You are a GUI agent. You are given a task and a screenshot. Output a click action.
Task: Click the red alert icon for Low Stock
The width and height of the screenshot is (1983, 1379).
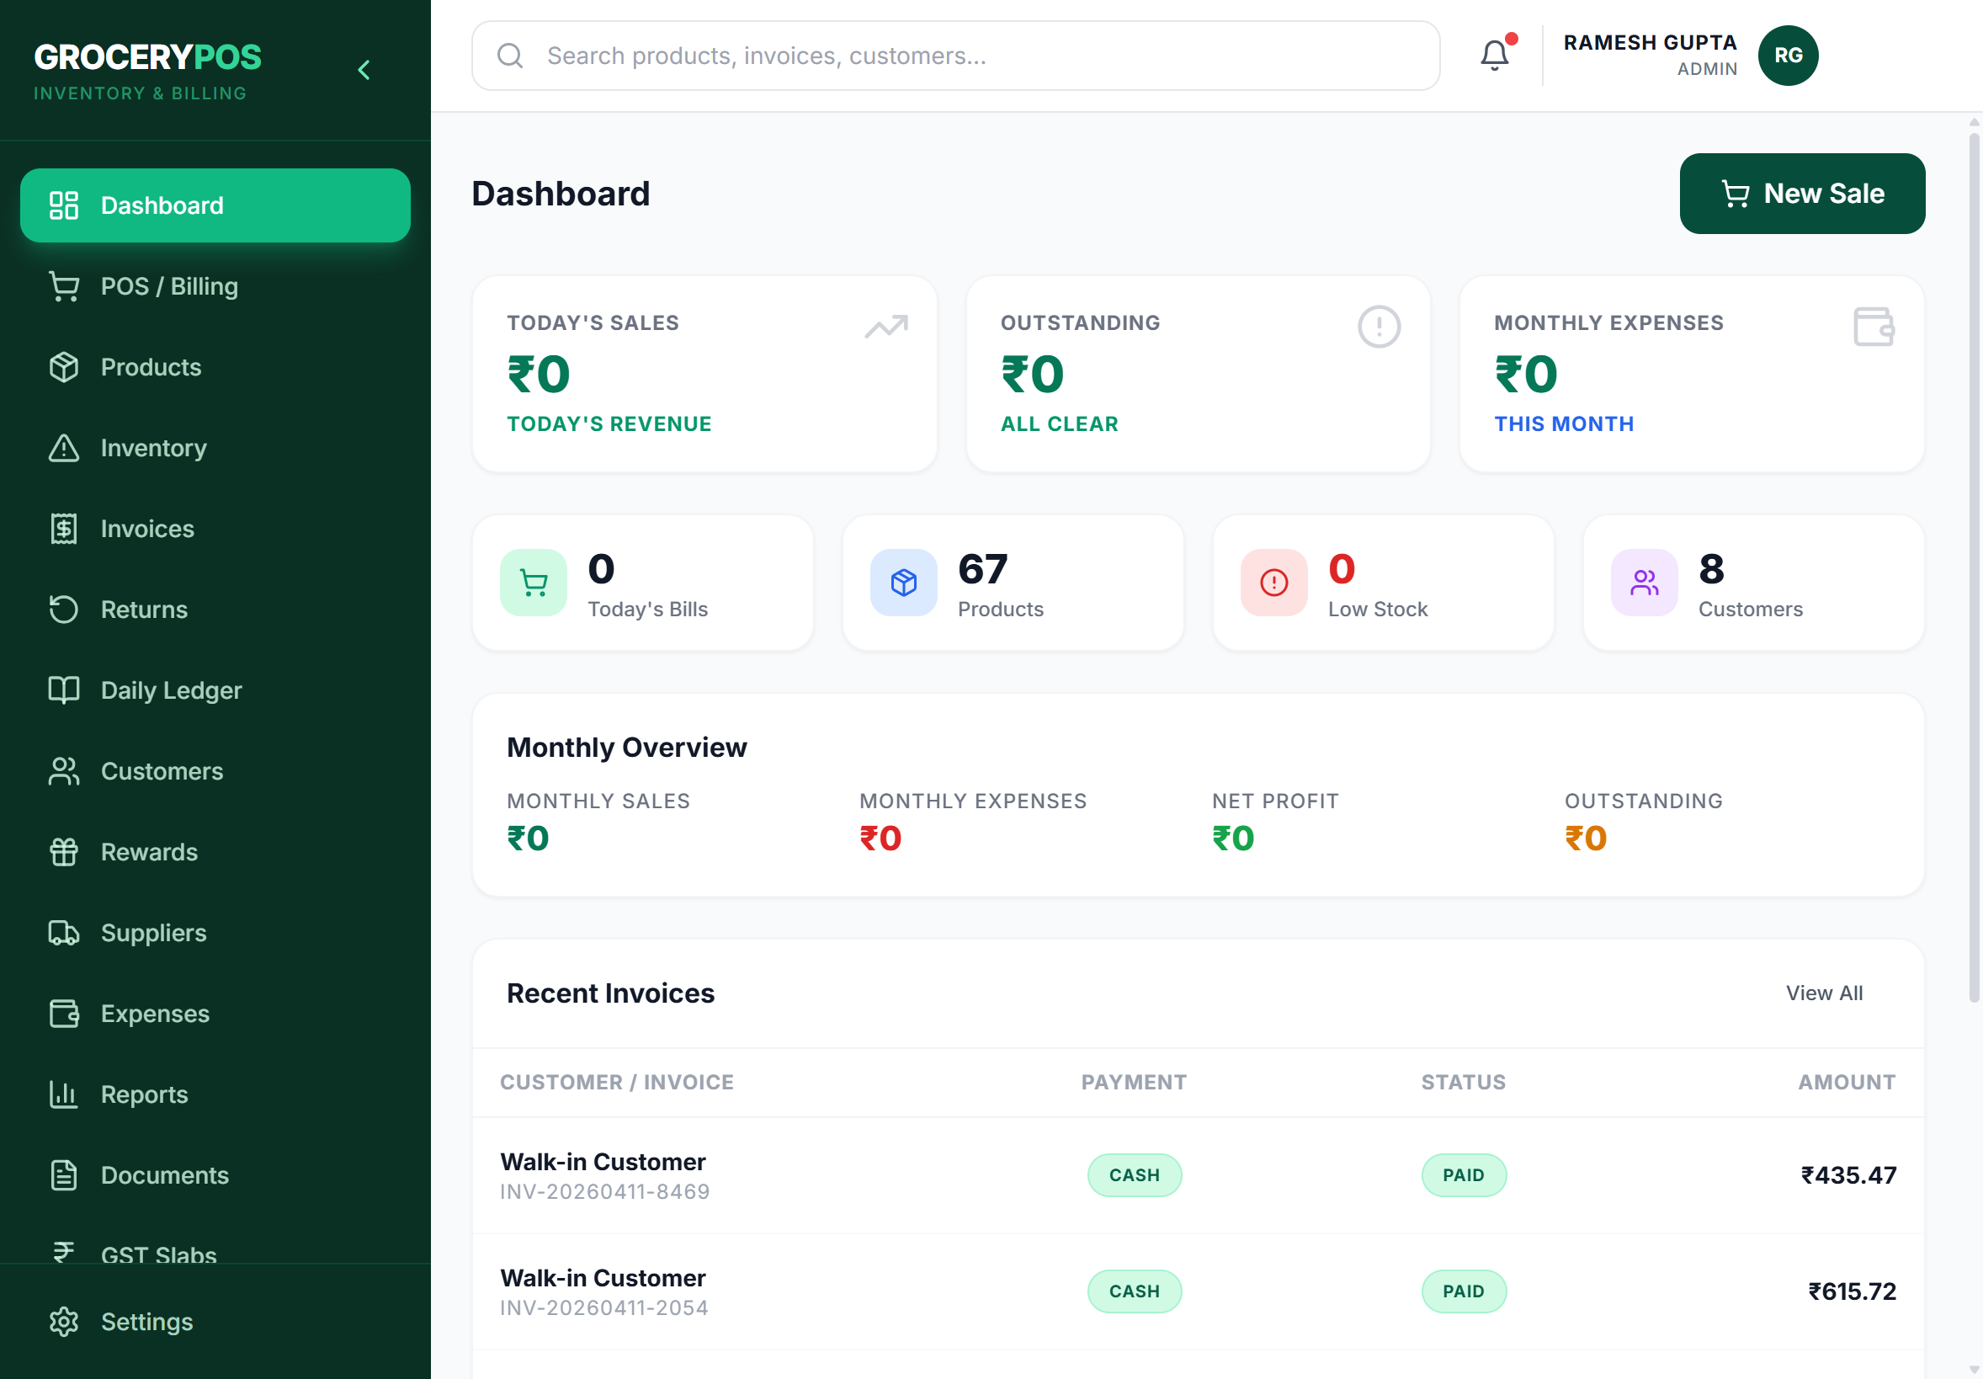[x=1274, y=583]
